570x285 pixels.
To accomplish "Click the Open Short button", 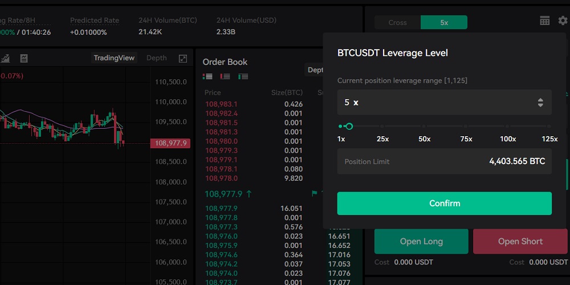I will click(x=520, y=241).
